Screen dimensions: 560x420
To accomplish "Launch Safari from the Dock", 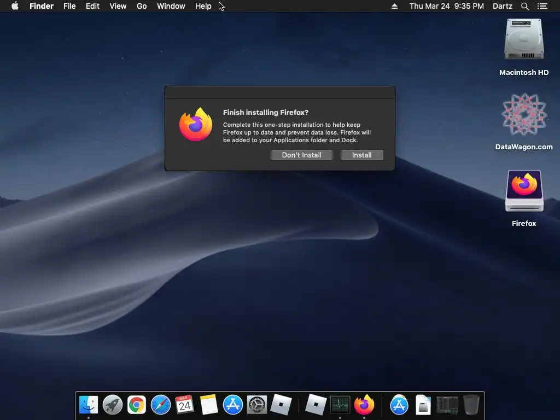I will [161, 405].
